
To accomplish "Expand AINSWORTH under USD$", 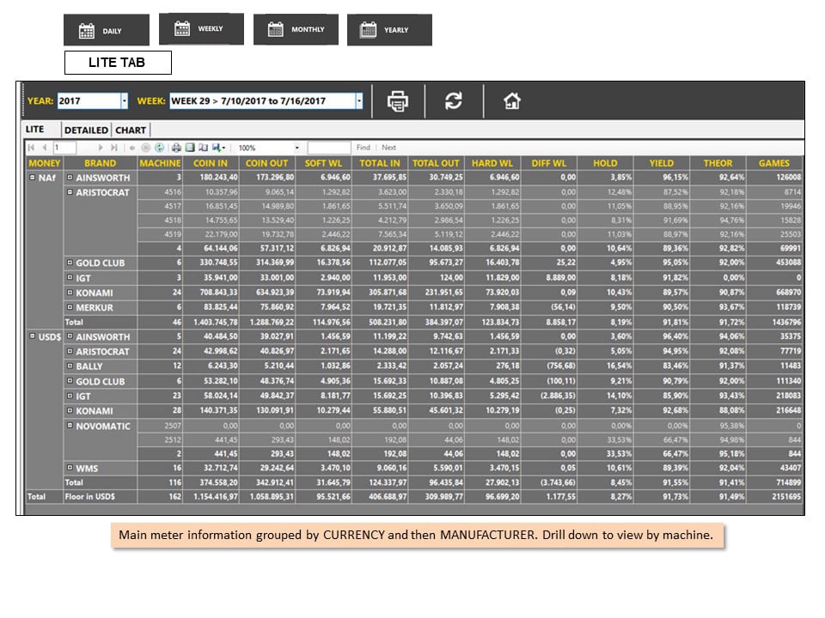I will point(70,336).
